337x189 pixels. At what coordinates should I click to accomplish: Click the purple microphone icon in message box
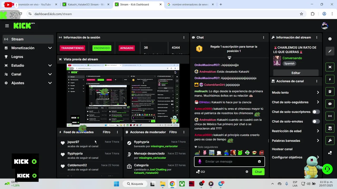point(200,161)
